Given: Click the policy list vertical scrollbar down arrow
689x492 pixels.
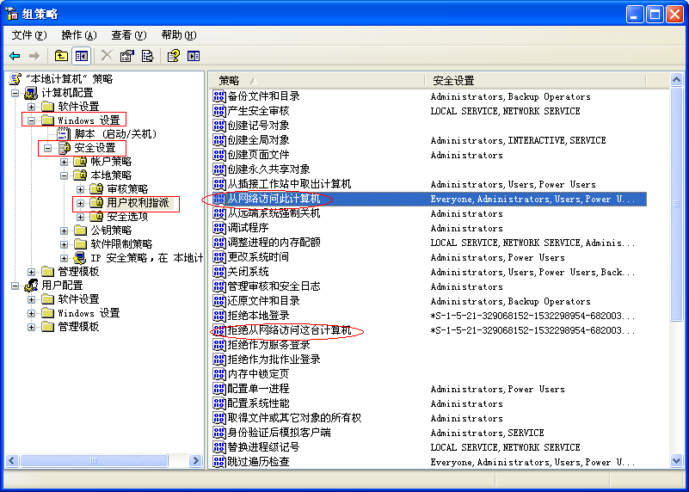Looking at the screenshot, I should 677,462.
